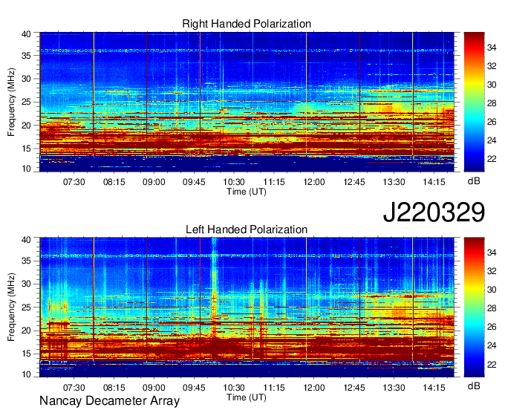Click the 24 dB tick on Left Handed color bar

[492, 345]
